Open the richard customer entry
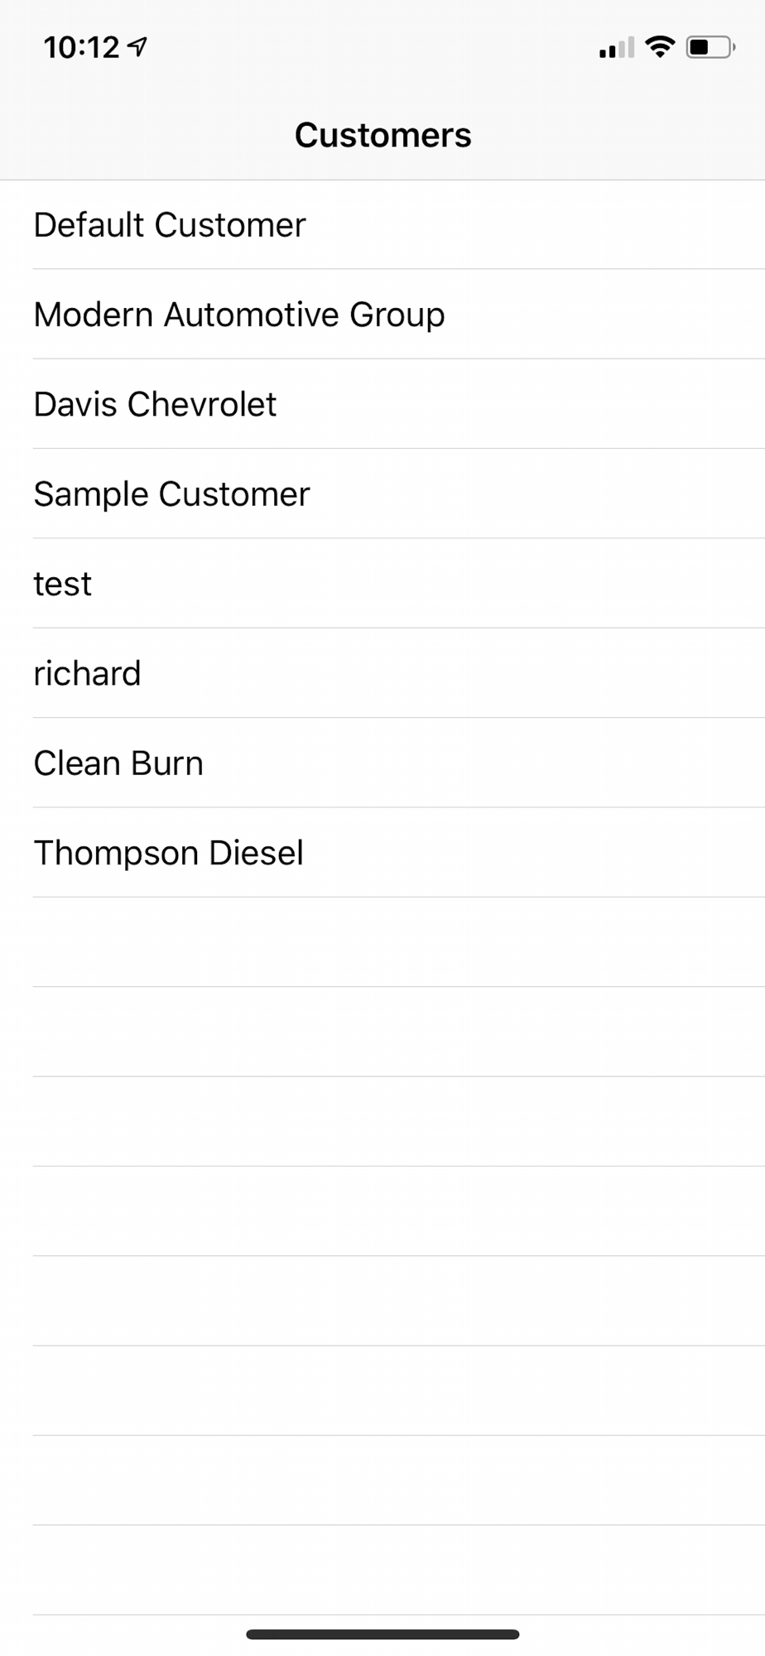Viewport: 765px width, 1656px height. [87, 674]
